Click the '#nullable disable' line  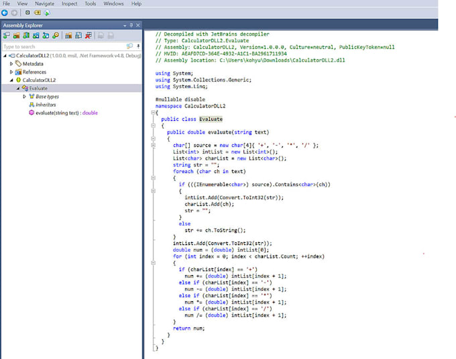pyautogui.click(x=180, y=99)
